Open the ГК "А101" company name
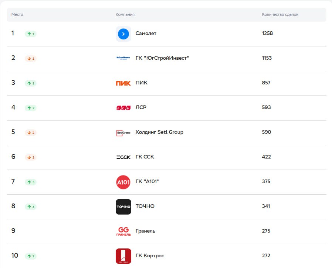 pos(148,181)
